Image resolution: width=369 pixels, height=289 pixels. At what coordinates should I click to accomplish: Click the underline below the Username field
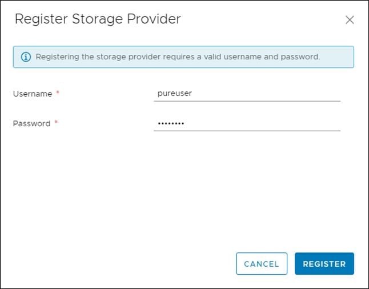point(247,101)
